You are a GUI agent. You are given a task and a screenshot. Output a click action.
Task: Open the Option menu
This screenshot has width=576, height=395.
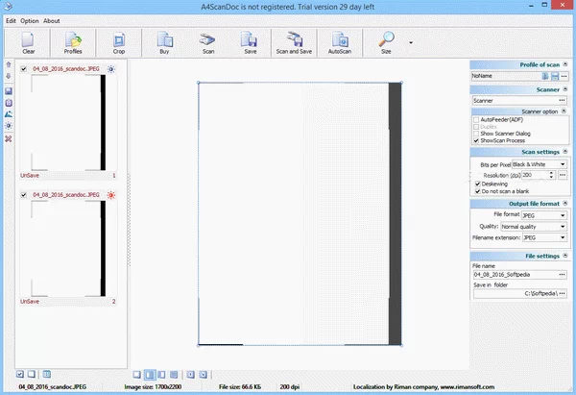pyautogui.click(x=30, y=20)
